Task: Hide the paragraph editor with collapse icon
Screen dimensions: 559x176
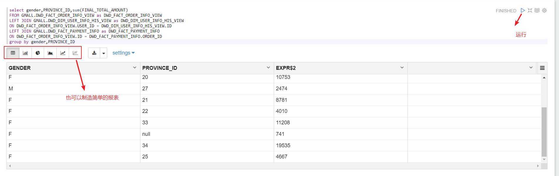Action: click(530, 11)
